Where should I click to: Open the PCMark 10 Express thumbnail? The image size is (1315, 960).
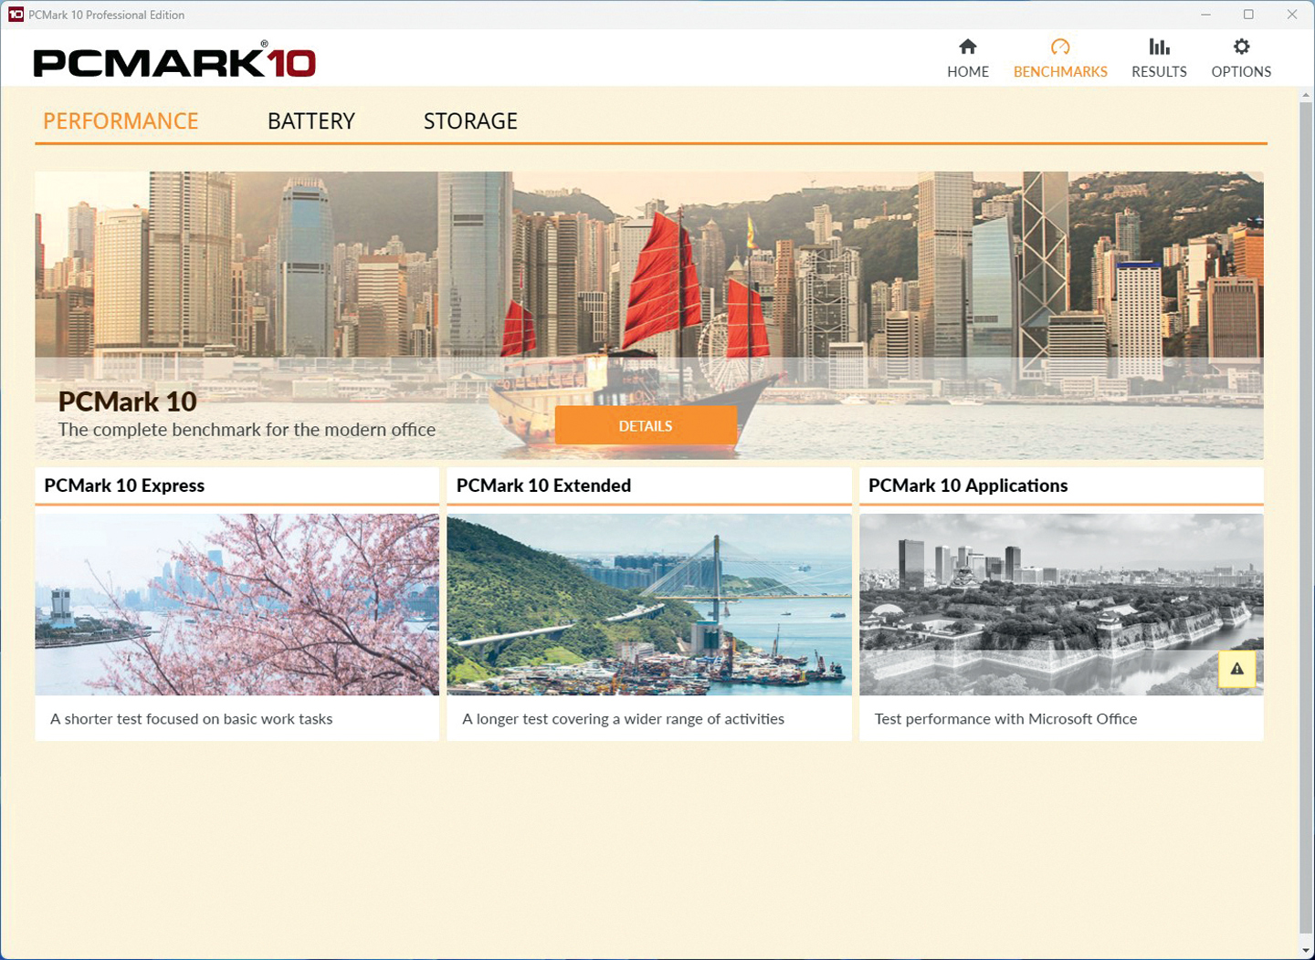click(x=237, y=604)
